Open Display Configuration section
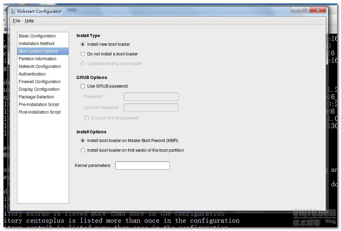341x231 pixels. pos(43,89)
